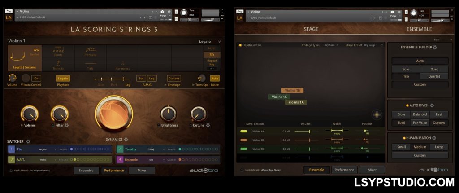Click camera snapshot icon in left window header
Image resolution: width=459 pixels, height=193 pixels.
(162, 12)
